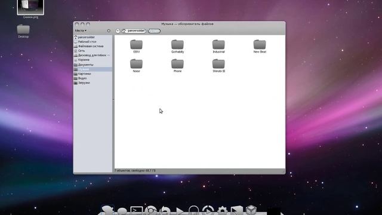Image resolution: width=382 pixels, height=215 pixels.
Task: Open the terminal icon in dock
Action: pyautogui.click(x=137, y=210)
